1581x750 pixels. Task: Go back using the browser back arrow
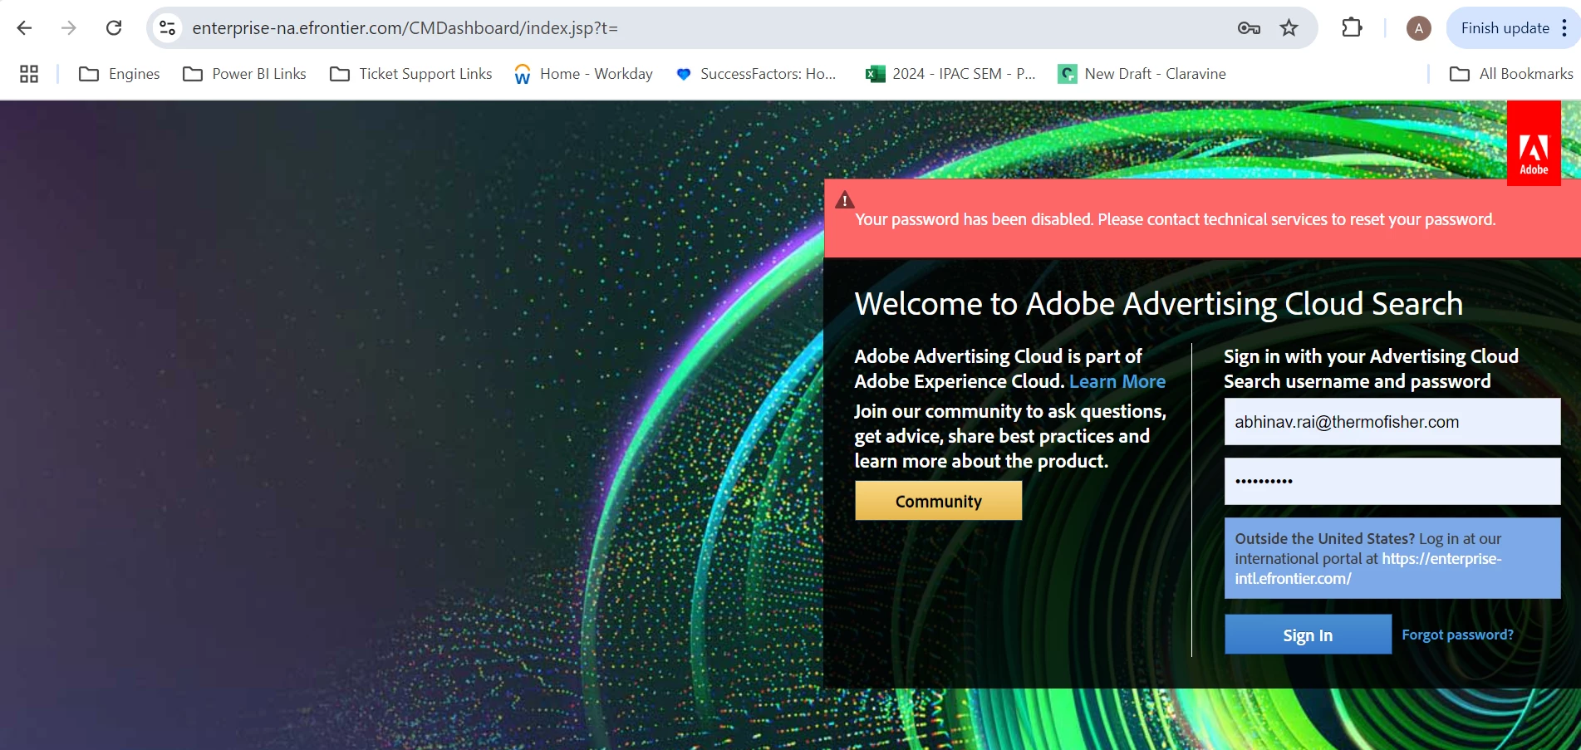24,28
